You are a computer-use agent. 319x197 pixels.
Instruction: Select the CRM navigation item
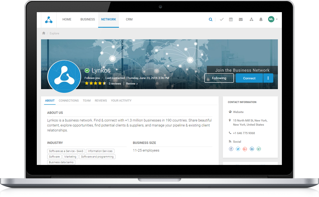129,20
